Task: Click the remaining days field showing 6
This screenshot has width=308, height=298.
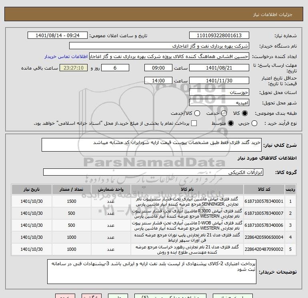Action: click(115, 68)
